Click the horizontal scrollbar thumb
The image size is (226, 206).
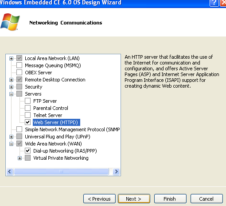[x=61, y=172]
